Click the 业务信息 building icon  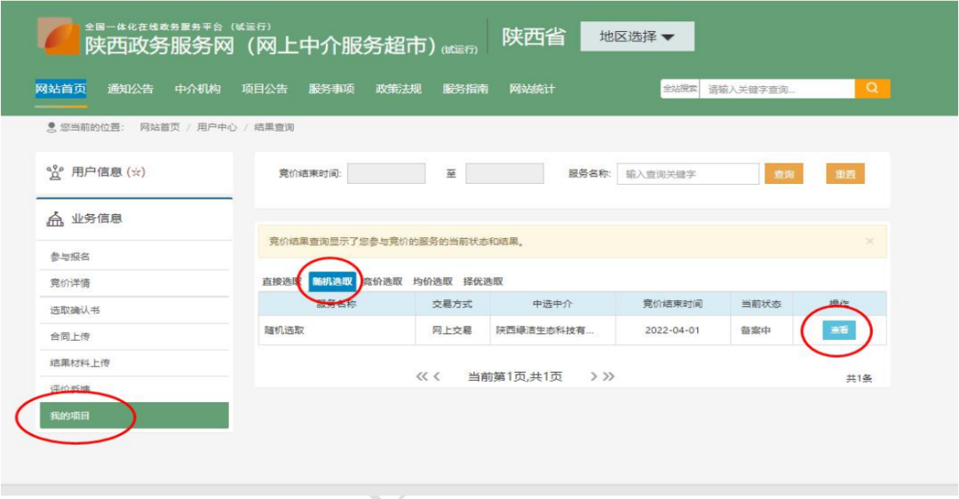[x=55, y=219]
